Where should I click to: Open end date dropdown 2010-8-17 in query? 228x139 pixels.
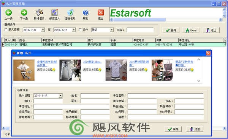click(74, 30)
